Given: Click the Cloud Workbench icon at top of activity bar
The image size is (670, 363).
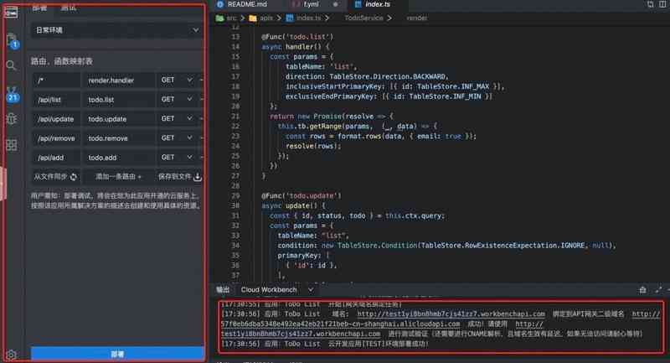Looking at the screenshot, I should point(11,11).
